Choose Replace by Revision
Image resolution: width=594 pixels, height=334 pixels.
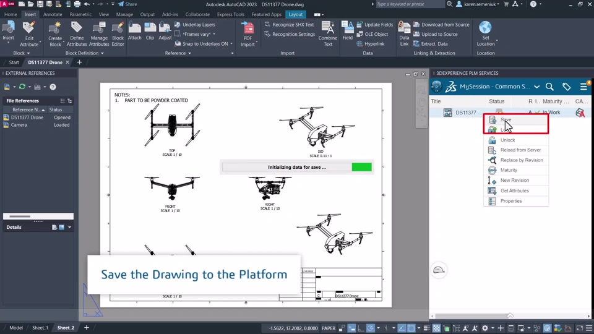click(516, 160)
